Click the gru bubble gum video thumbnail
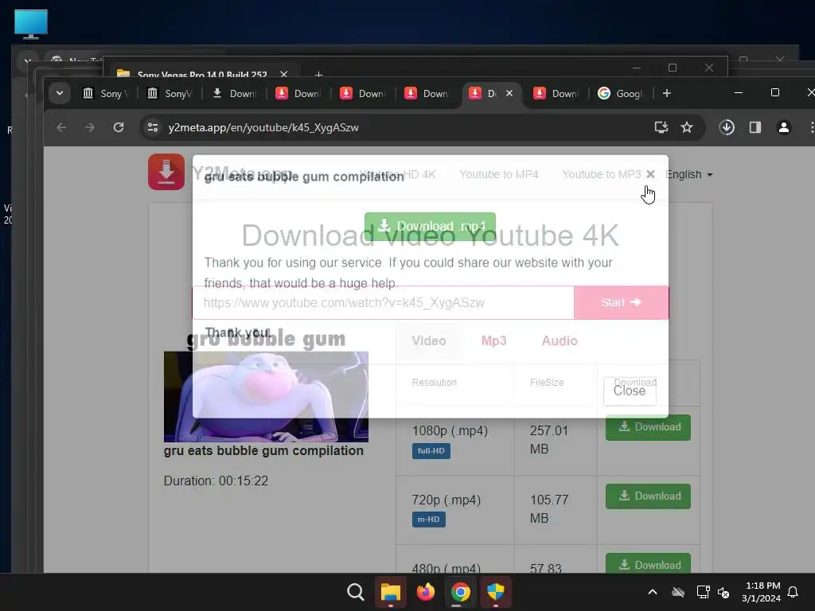The height and width of the screenshot is (611, 815). click(x=266, y=396)
